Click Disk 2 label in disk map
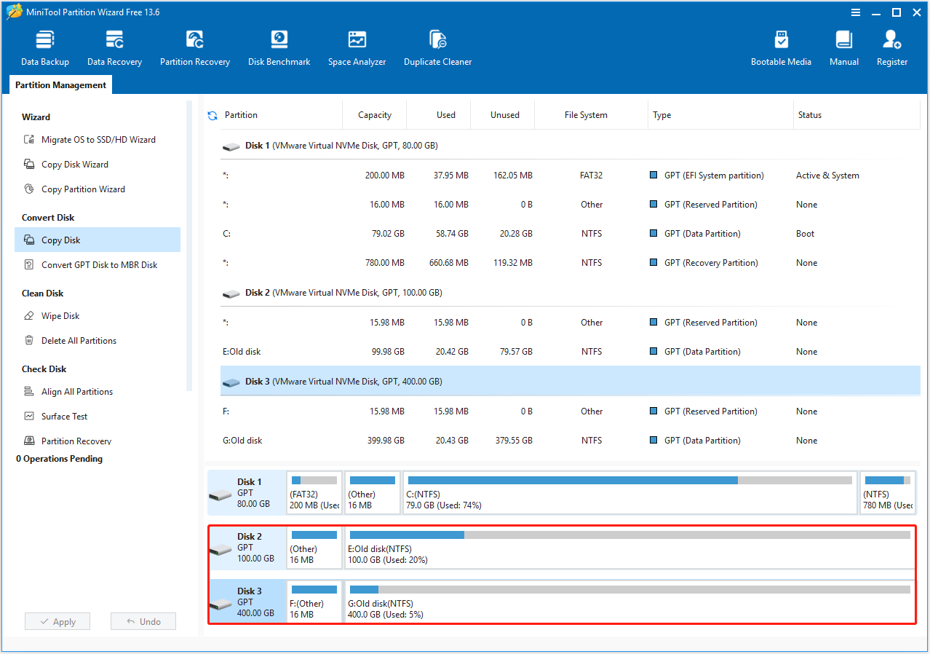Viewport: 930px width, 654px height. tap(247, 547)
